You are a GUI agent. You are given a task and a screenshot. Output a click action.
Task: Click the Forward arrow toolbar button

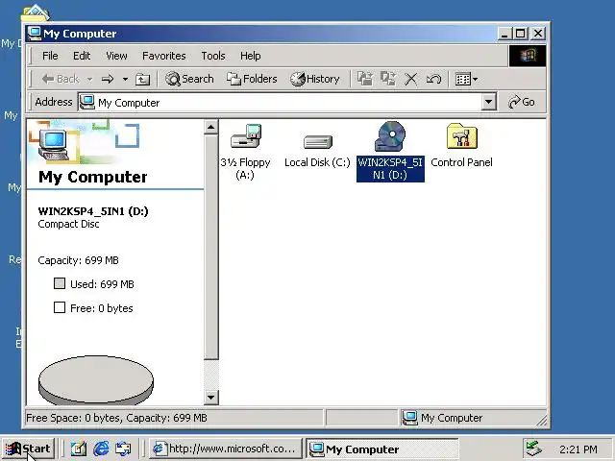click(108, 79)
